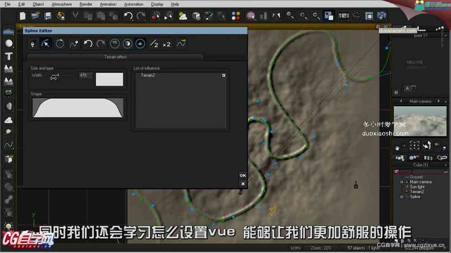Open the Object menu
451x253 pixels.
[x=38, y=5]
